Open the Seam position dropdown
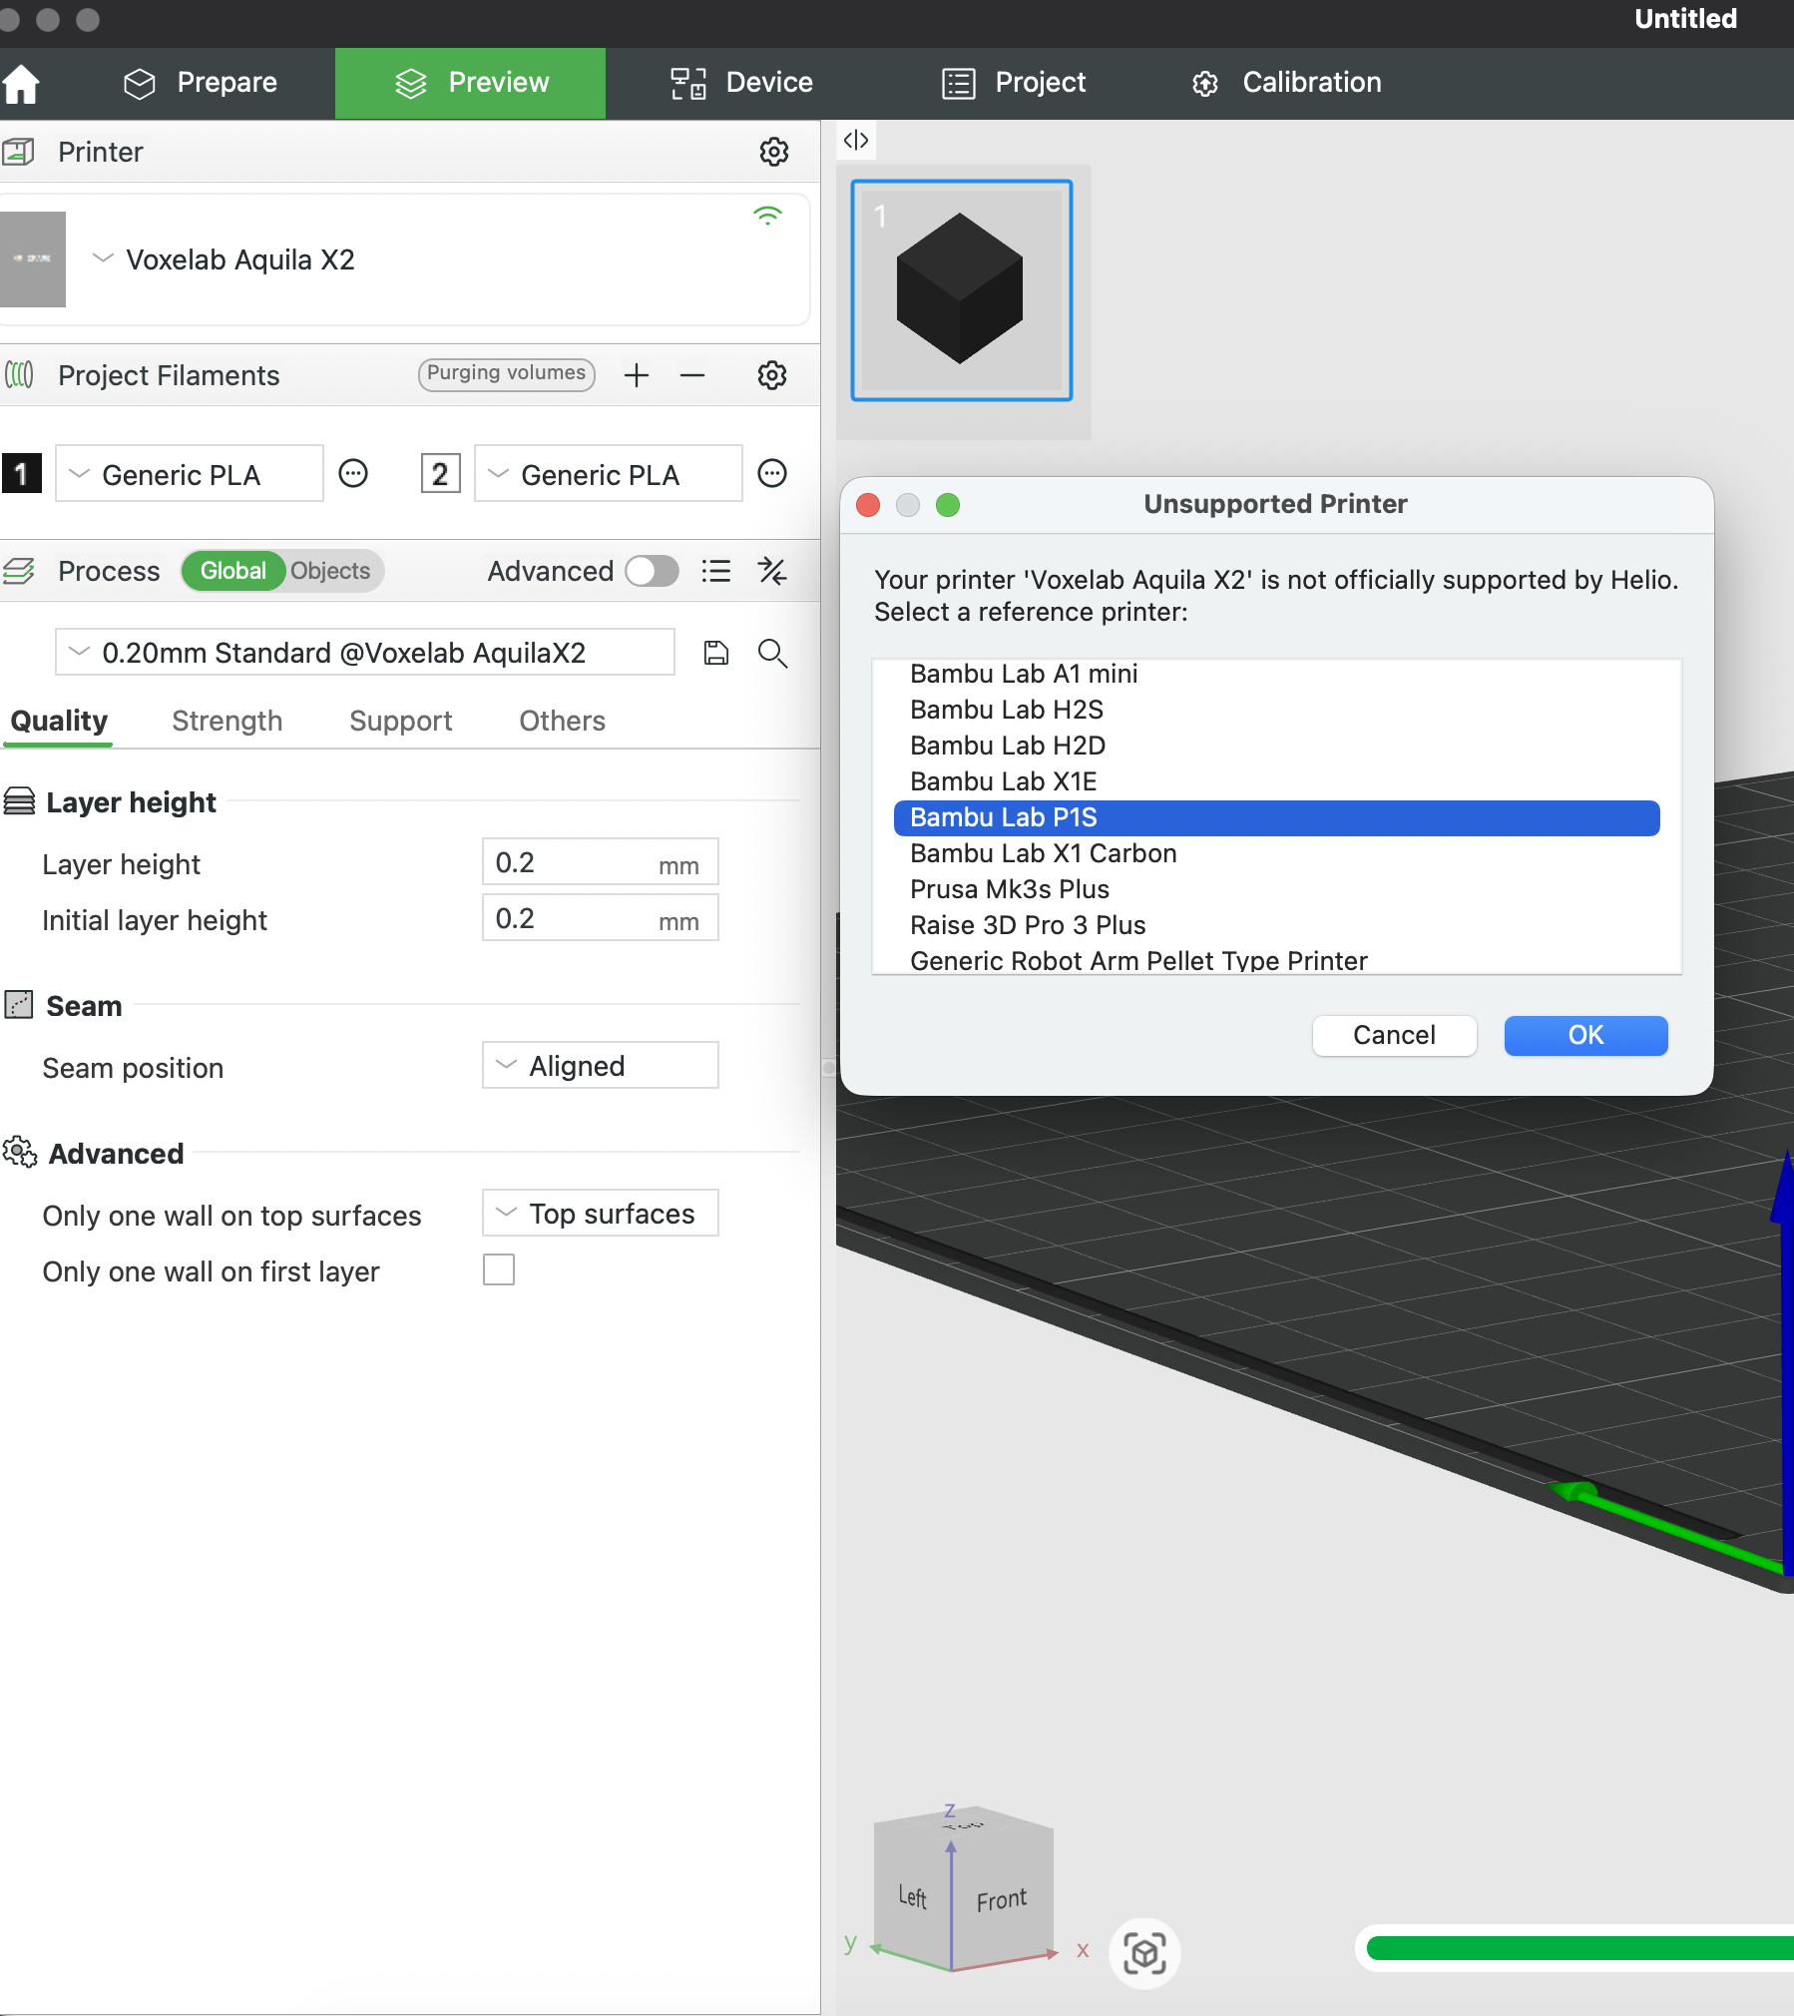The image size is (1794, 2016). [600, 1066]
